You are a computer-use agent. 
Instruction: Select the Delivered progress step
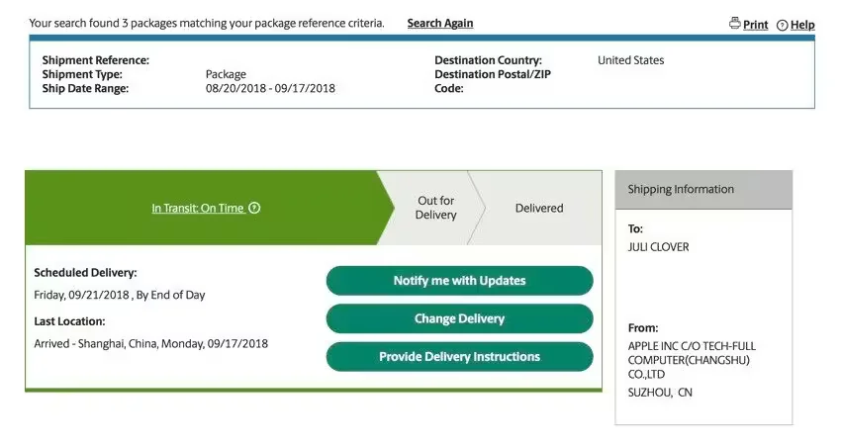point(539,209)
